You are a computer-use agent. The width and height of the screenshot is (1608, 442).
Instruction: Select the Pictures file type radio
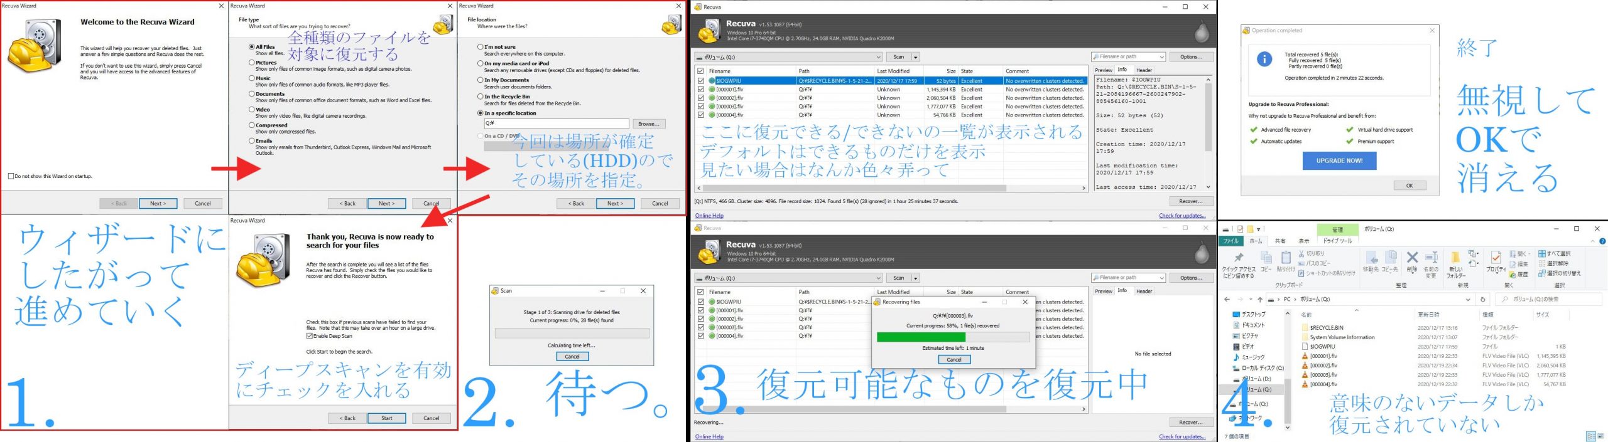click(252, 62)
